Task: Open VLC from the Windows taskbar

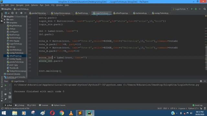Action: coord(71,113)
